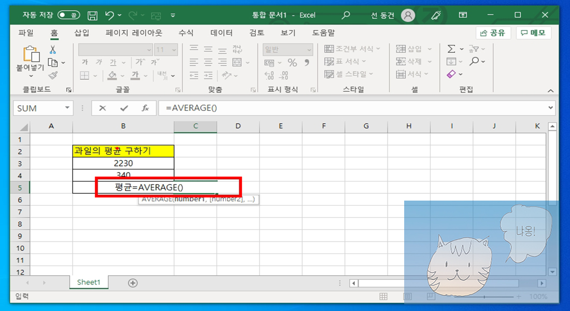The height and width of the screenshot is (311, 570).
Task: Click the Percent Style icon
Action: click(x=292, y=63)
